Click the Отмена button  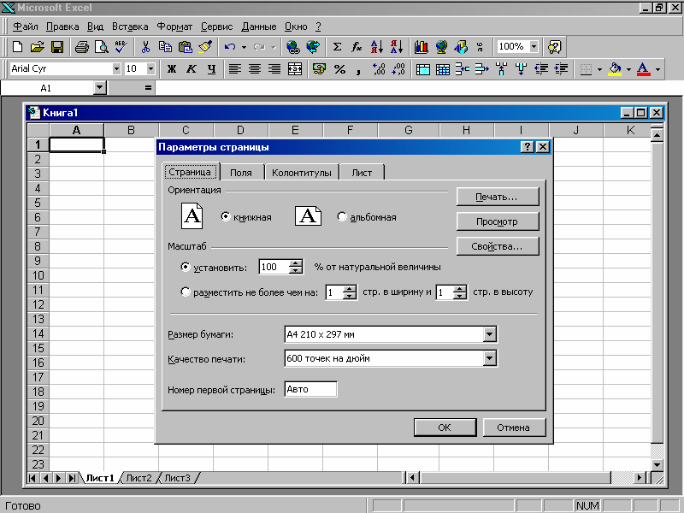(514, 427)
